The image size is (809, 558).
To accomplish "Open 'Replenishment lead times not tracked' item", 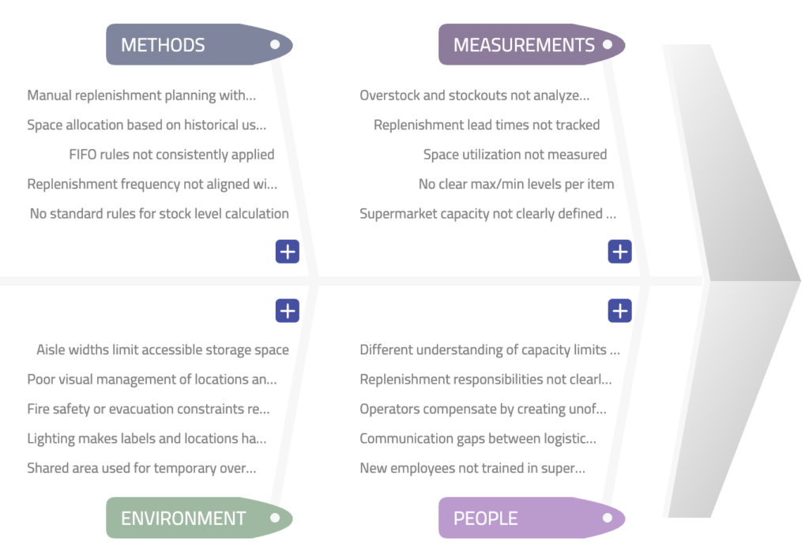I will (487, 125).
